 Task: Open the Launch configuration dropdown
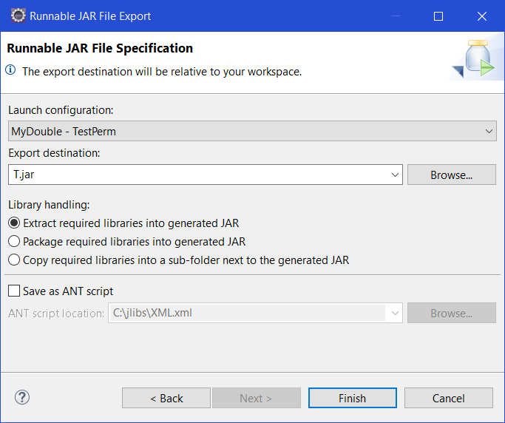click(252, 131)
